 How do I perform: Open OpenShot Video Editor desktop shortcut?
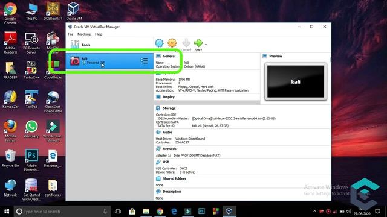tap(53, 102)
